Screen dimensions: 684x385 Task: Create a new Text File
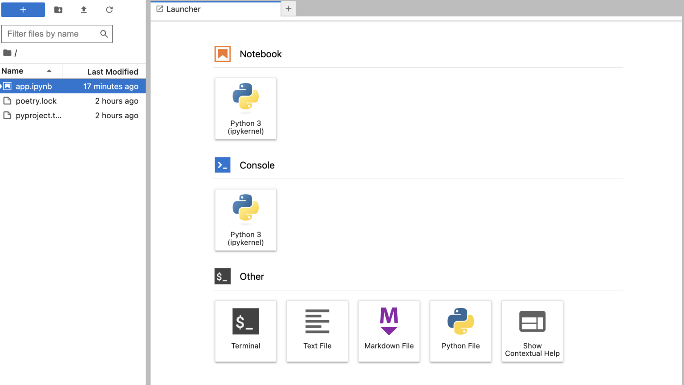[318, 331]
